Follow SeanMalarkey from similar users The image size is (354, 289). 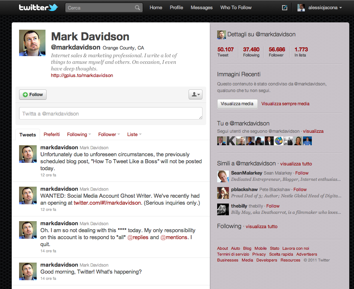(302, 173)
